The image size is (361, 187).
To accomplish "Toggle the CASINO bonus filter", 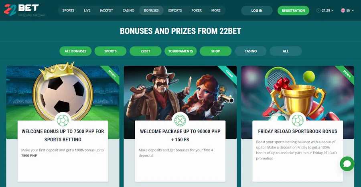I will 250,51.
